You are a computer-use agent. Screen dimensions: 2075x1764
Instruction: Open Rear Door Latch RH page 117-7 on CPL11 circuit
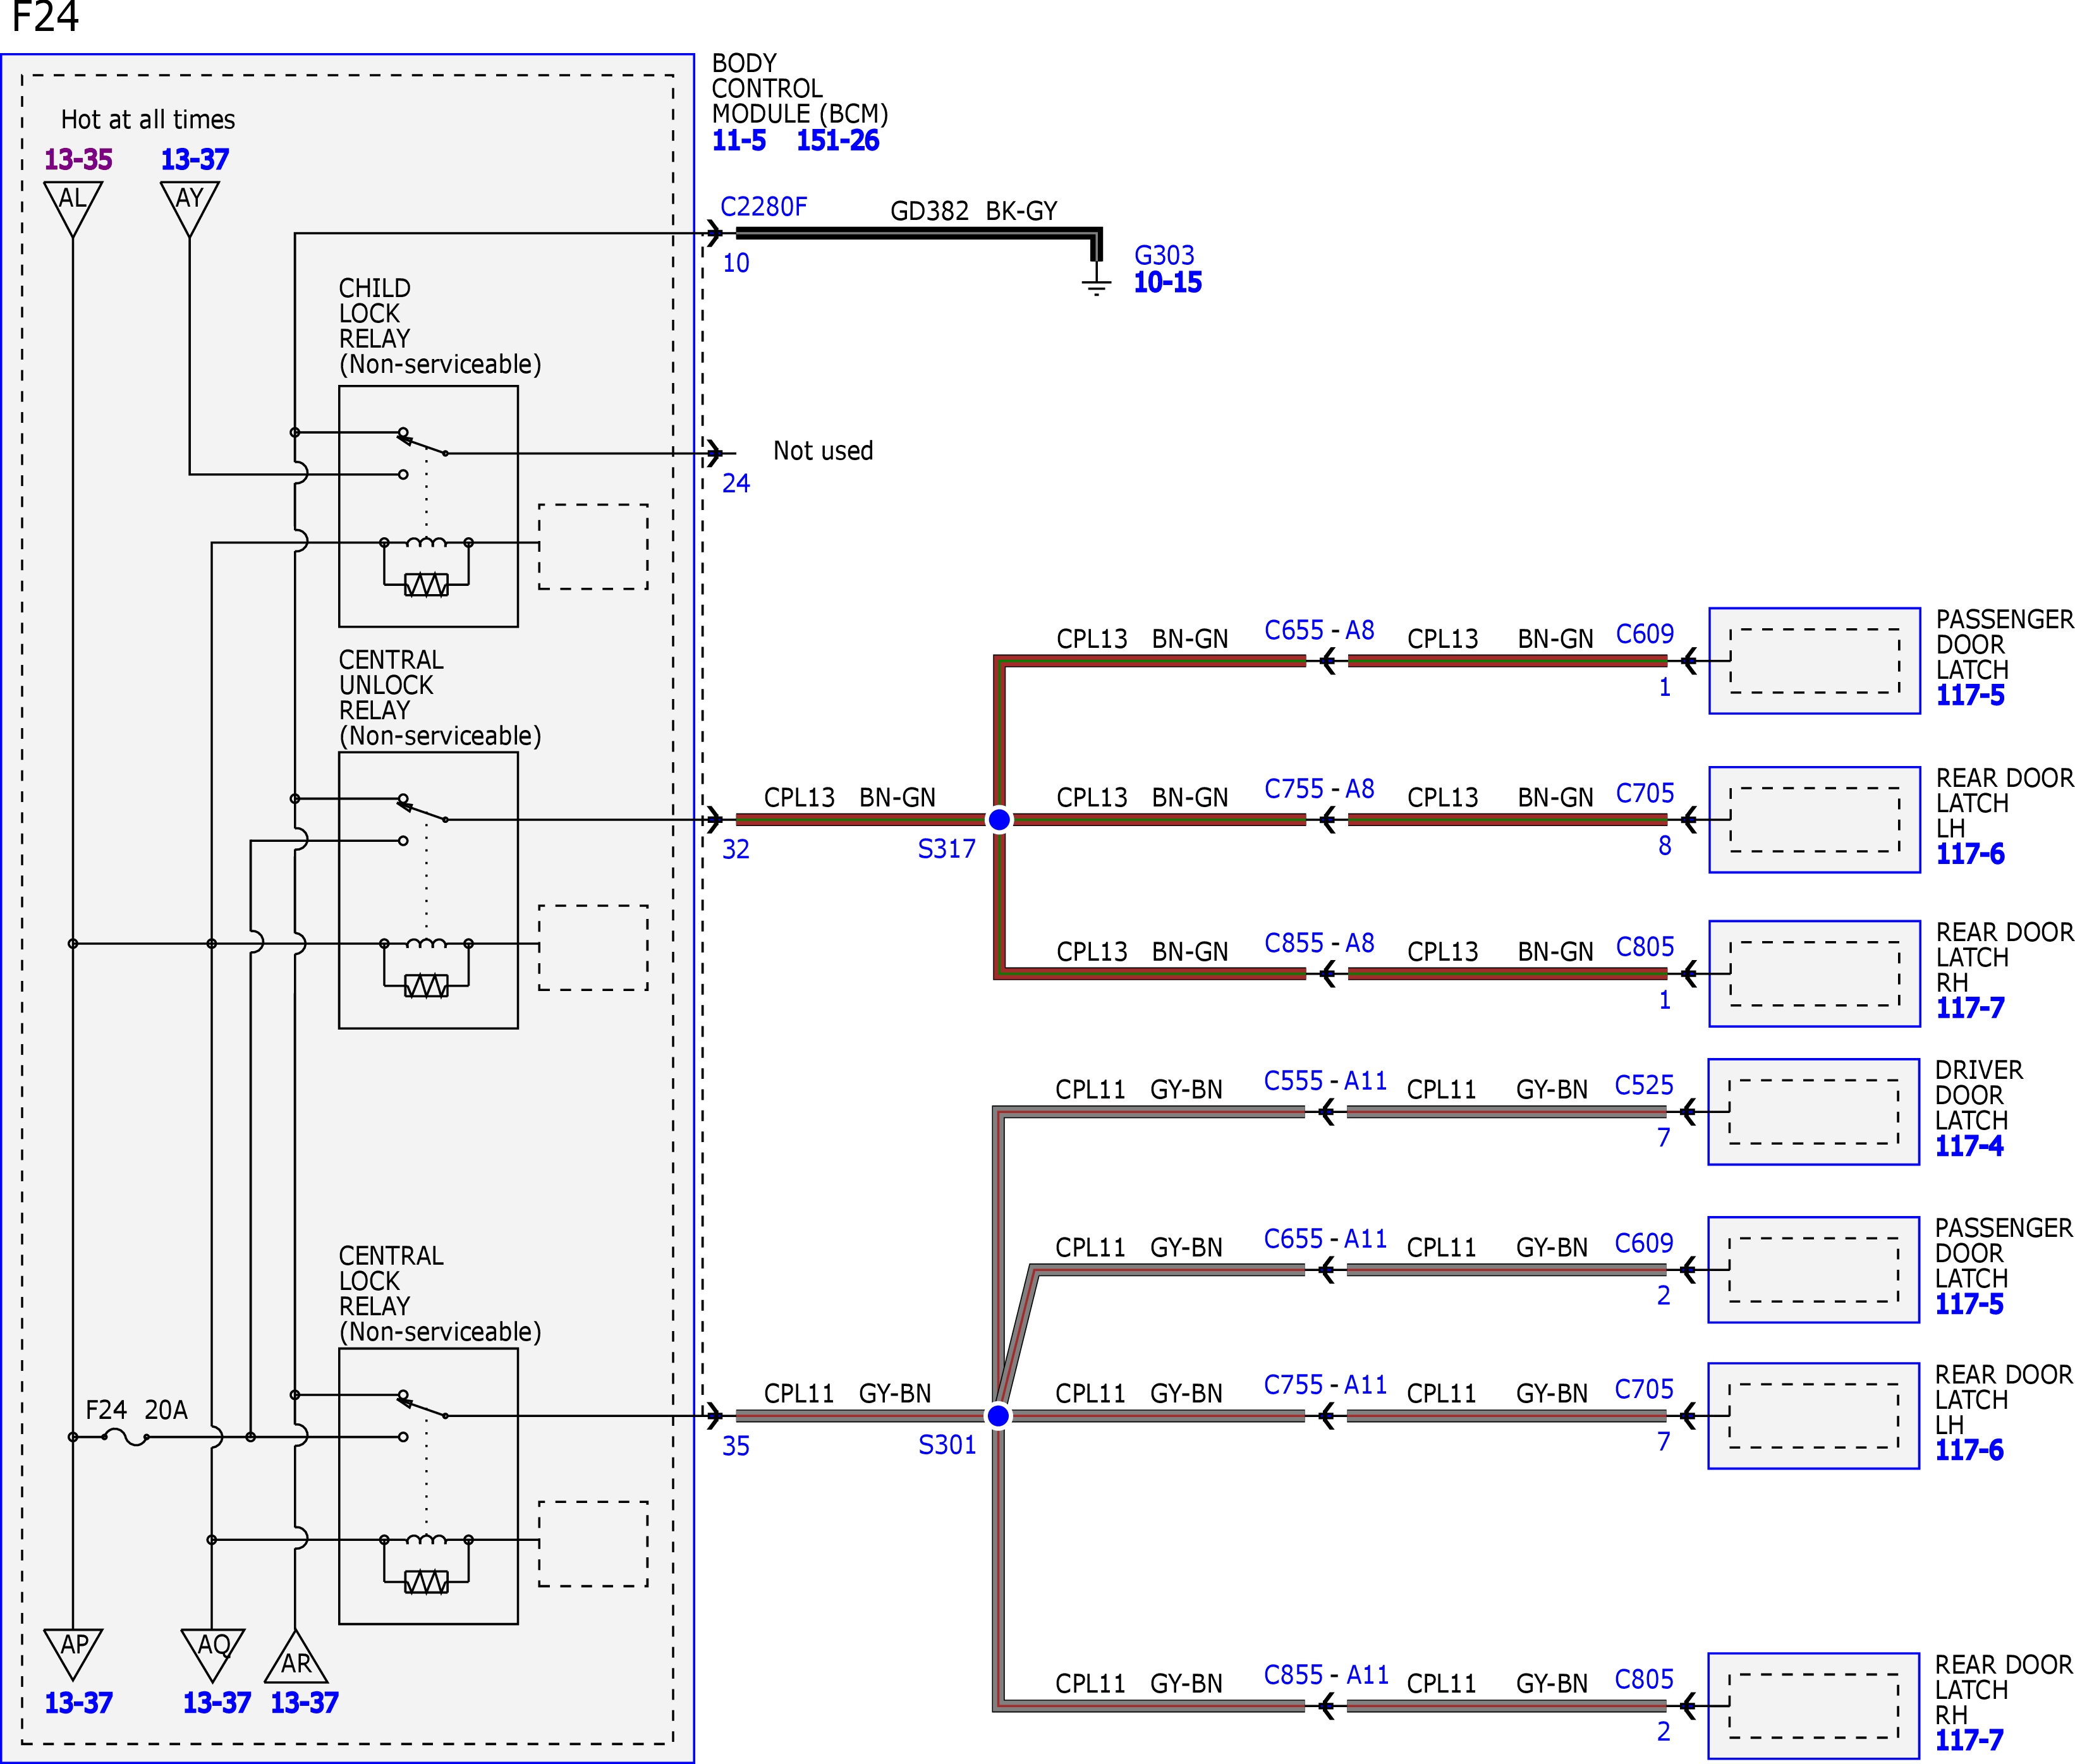[x=1969, y=1740]
